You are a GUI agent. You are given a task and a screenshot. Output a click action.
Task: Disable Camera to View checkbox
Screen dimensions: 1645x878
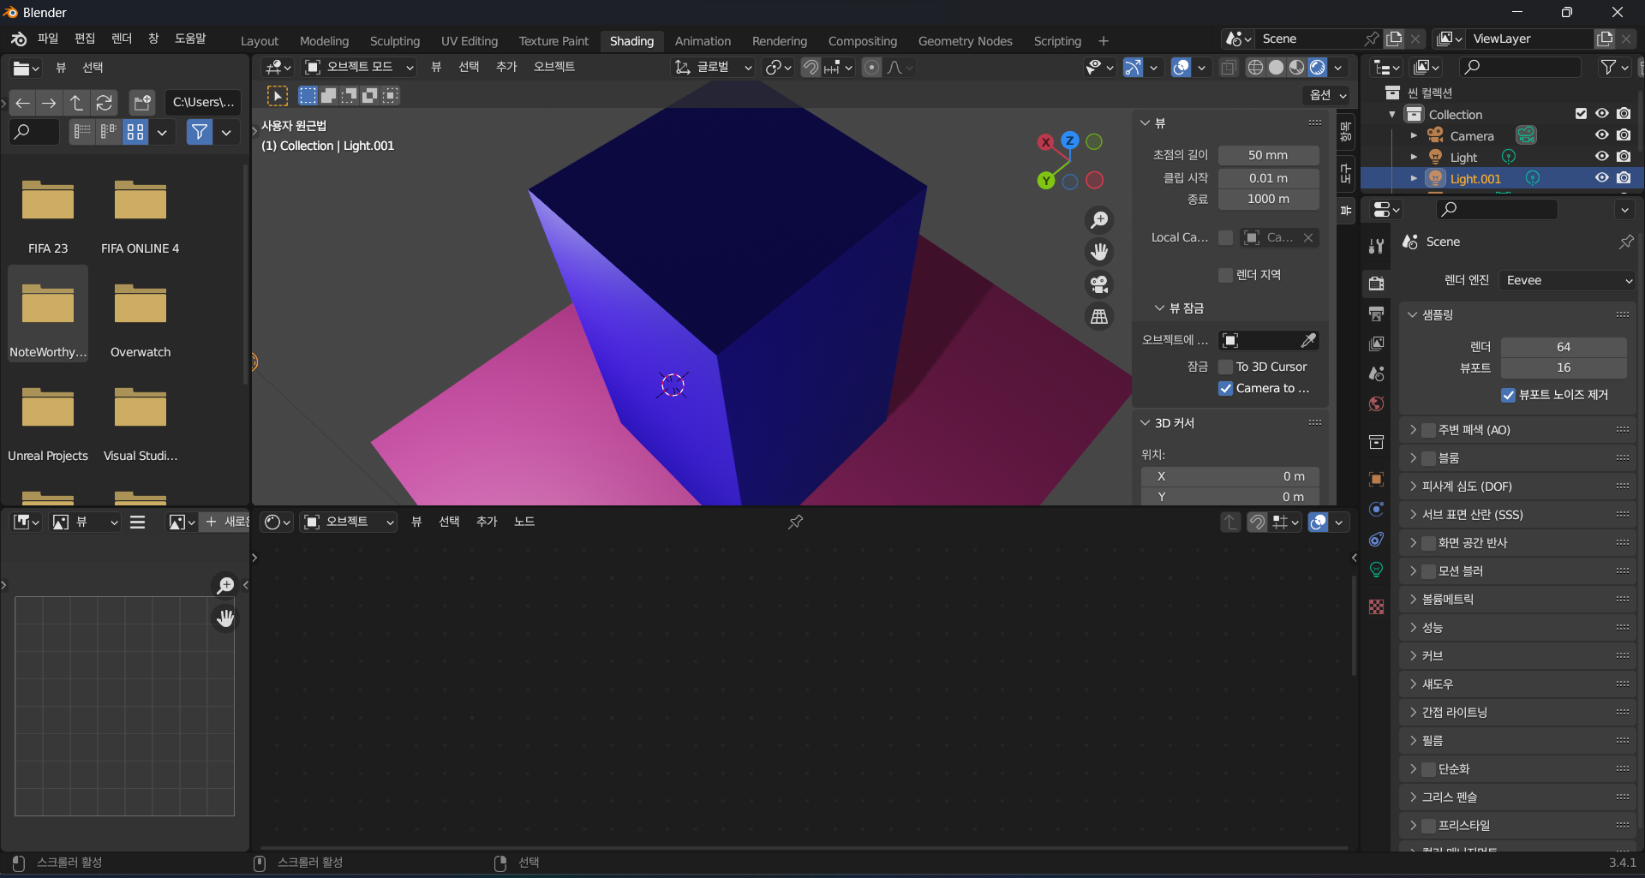[1226, 388]
